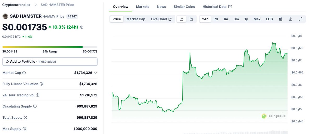Click the star icon in Add to Portfolio
The image size is (313, 134).
click(x=7, y=62)
